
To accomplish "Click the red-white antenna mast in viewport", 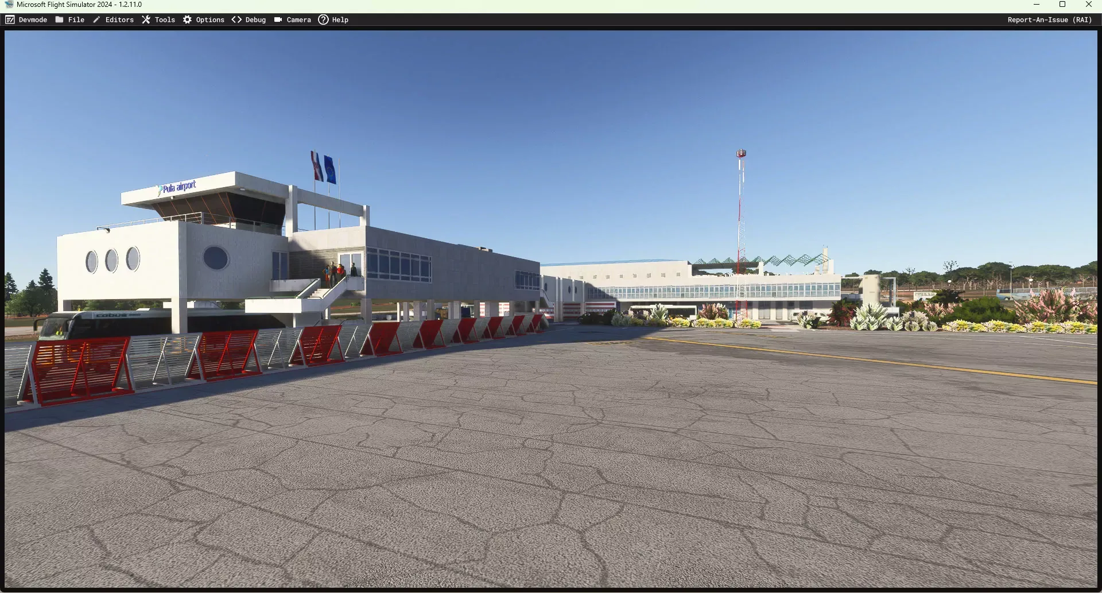I will click(740, 230).
